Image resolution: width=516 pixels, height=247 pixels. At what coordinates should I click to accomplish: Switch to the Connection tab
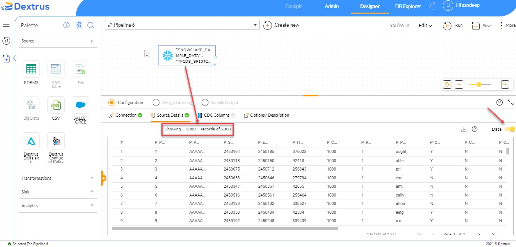[125, 115]
